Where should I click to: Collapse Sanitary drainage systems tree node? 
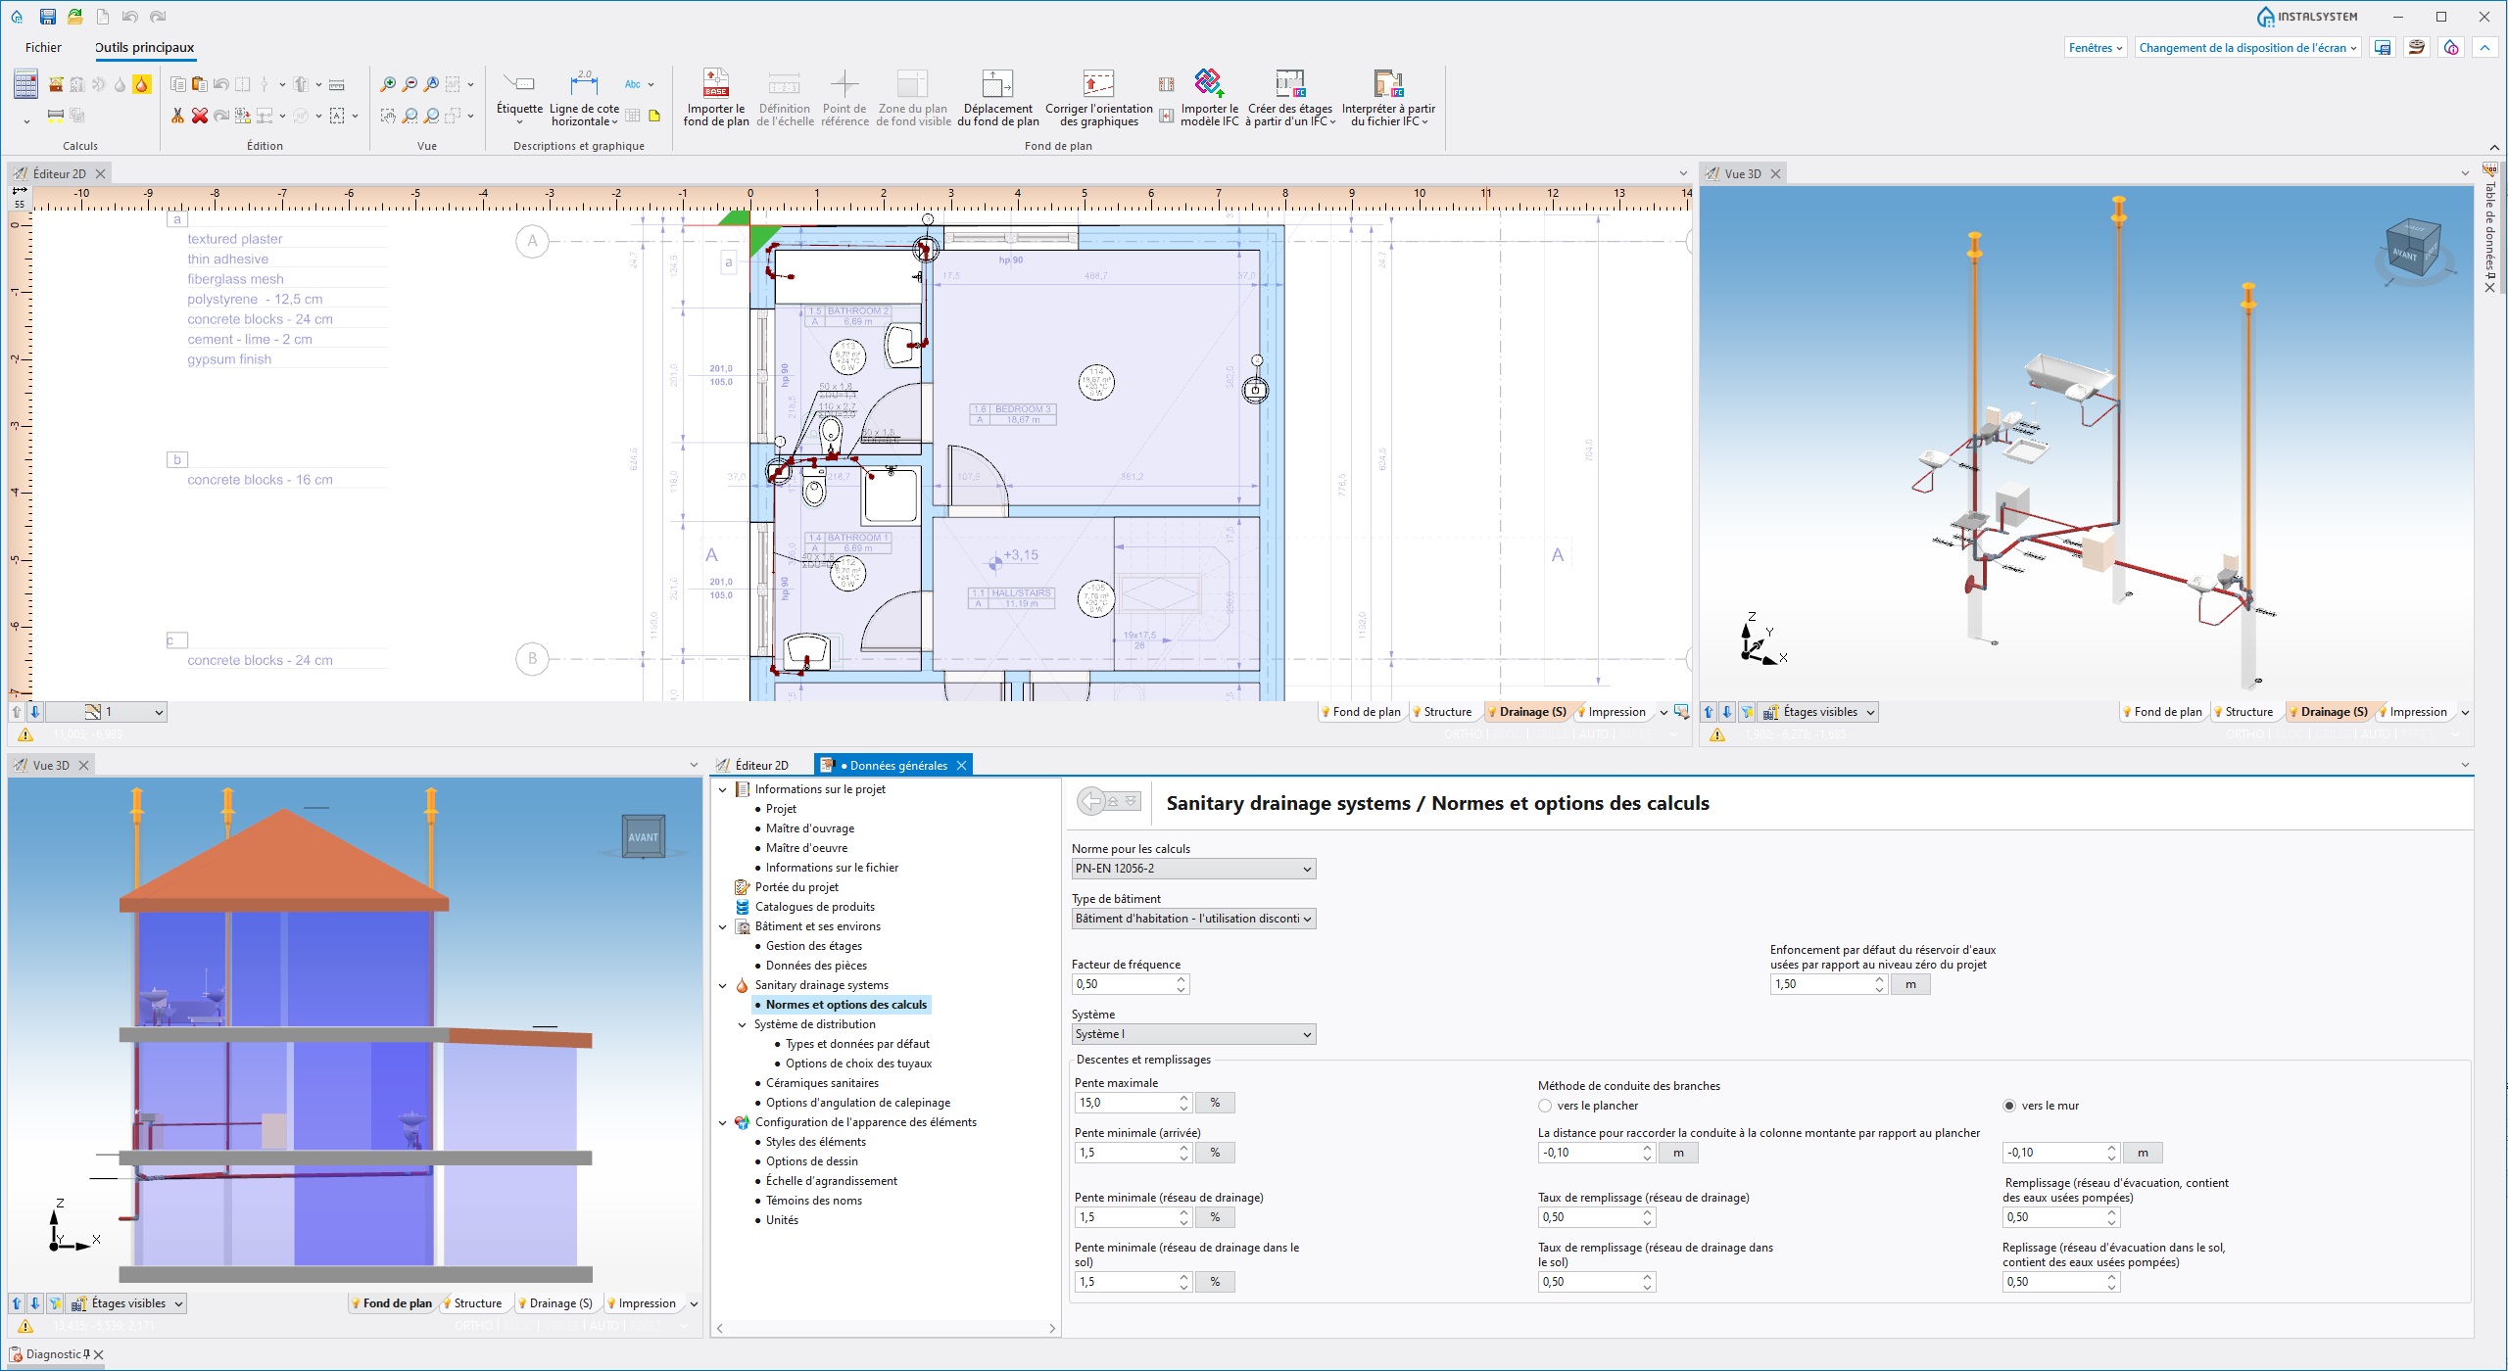723,985
